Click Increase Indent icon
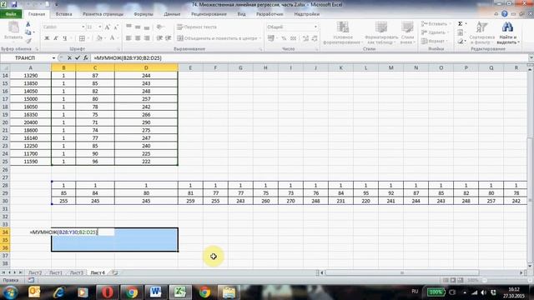The height and width of the screenshot is (300, 534). pyautogui.click(x=168, y=38)
